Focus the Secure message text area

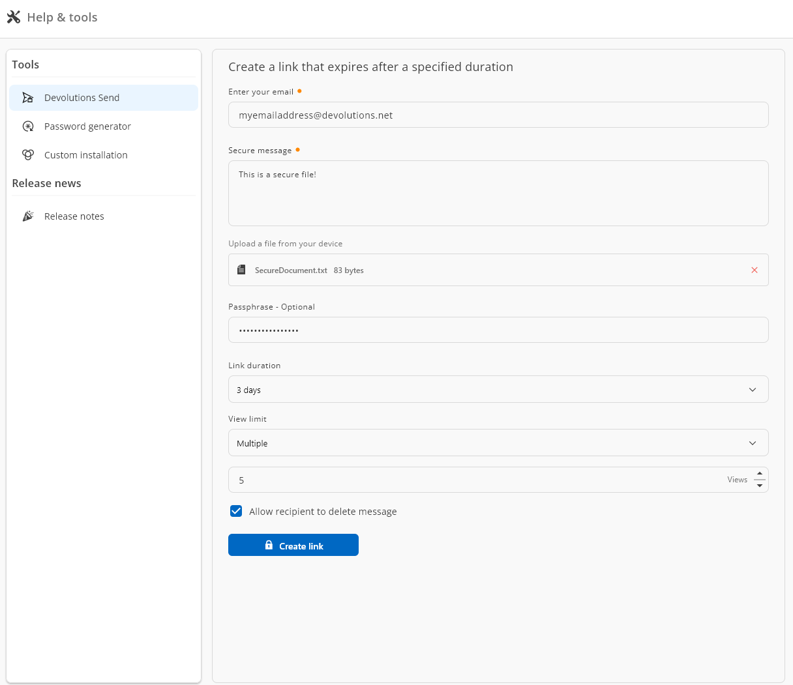[x=498, y=194]
